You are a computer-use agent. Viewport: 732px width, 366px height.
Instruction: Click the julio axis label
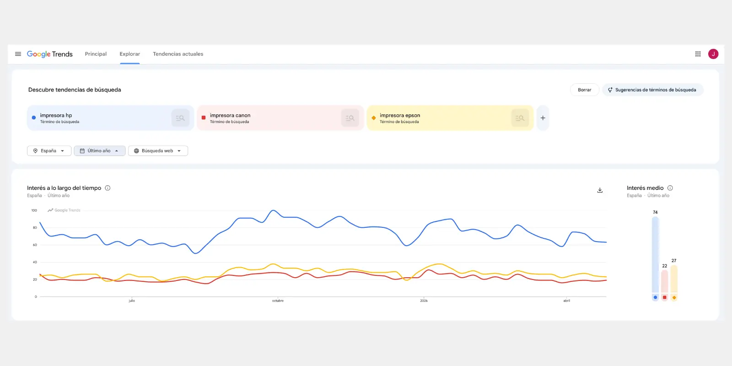point(132,301)
